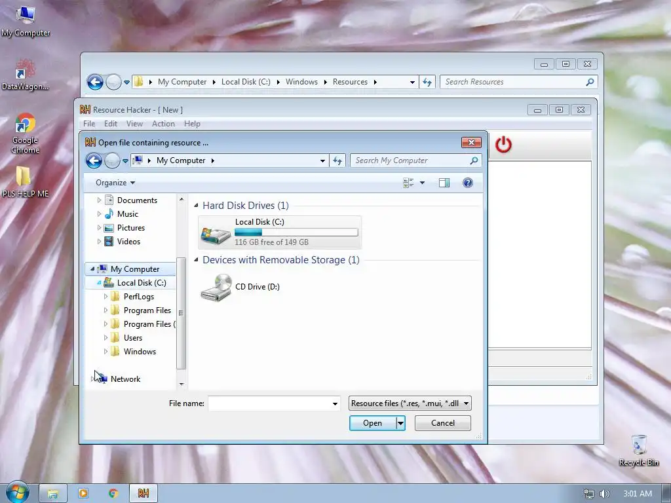Click the change view icon in the dialog toolbar
Screen dimensions: 671x503
pos(408,183)
